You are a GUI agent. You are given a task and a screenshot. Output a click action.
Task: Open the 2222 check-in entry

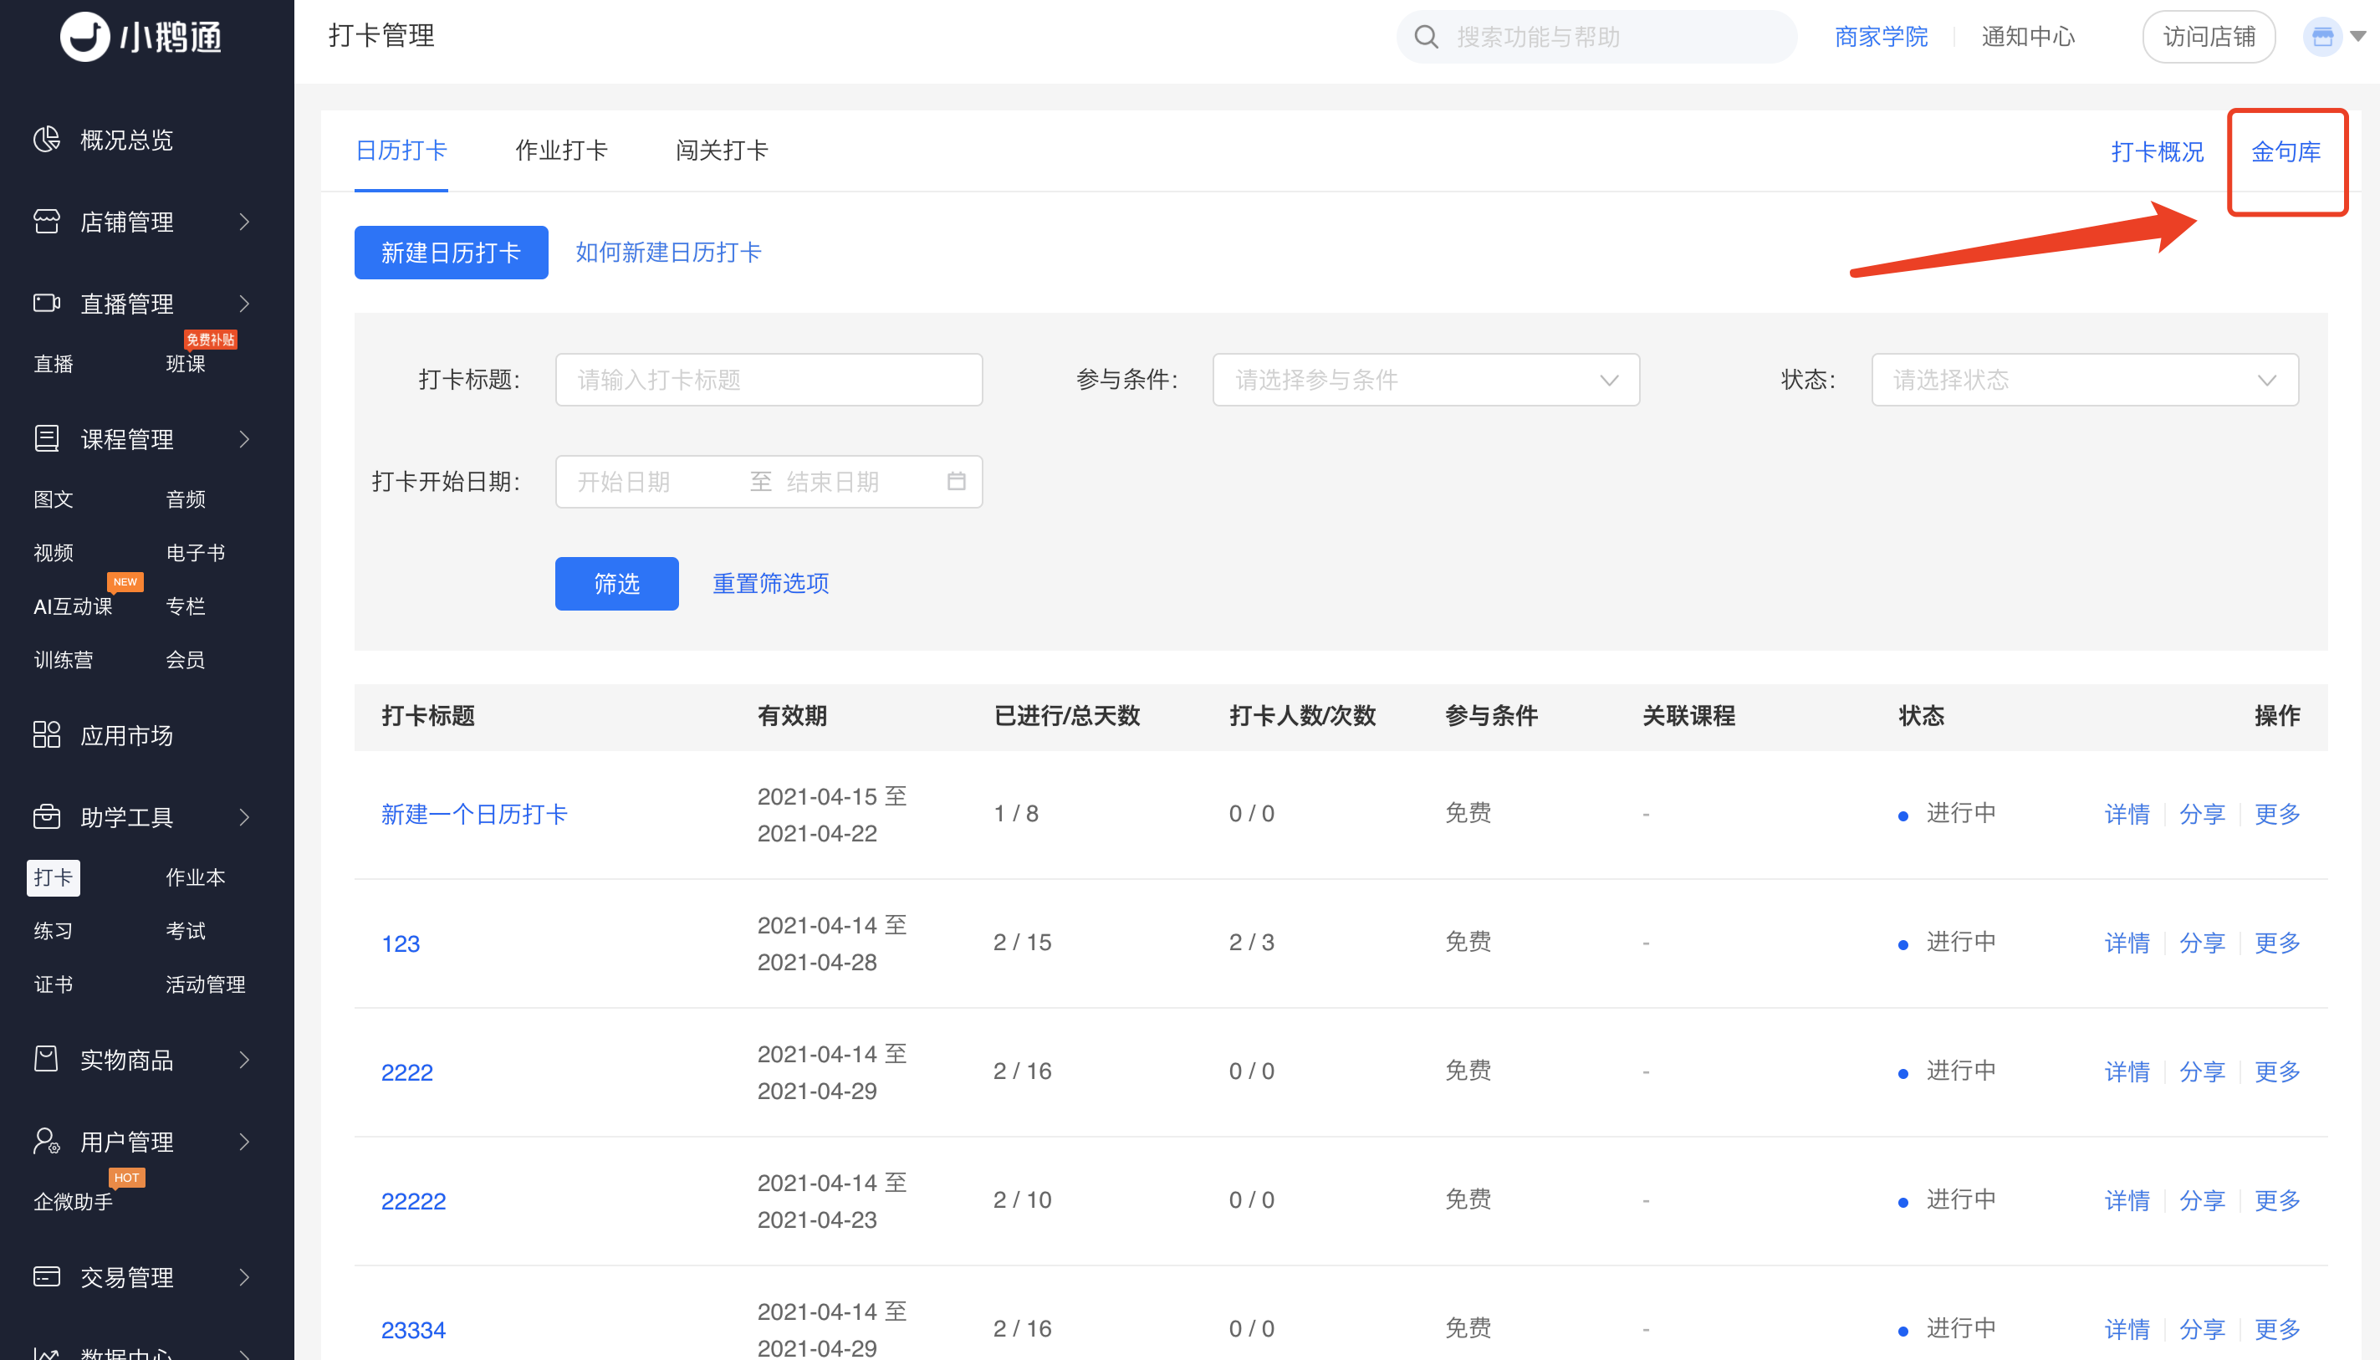click(x=407, y=1072)
